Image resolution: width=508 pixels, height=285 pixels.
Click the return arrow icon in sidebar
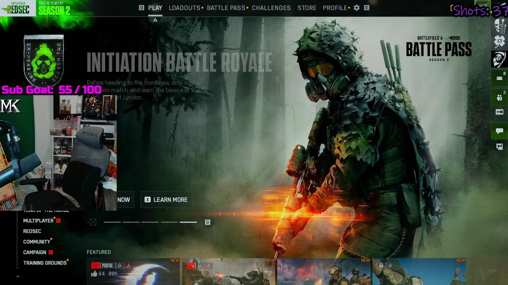point(499,147)
